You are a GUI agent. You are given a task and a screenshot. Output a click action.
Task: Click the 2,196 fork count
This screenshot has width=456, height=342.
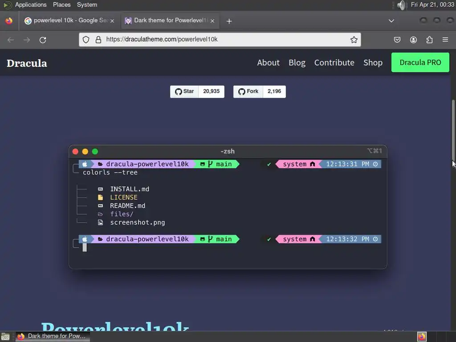click(x=274, y=92)
